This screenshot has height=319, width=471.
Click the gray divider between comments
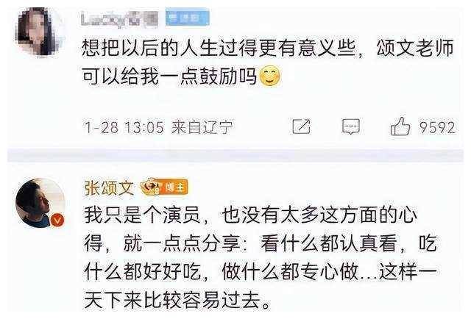pos(235,156)
